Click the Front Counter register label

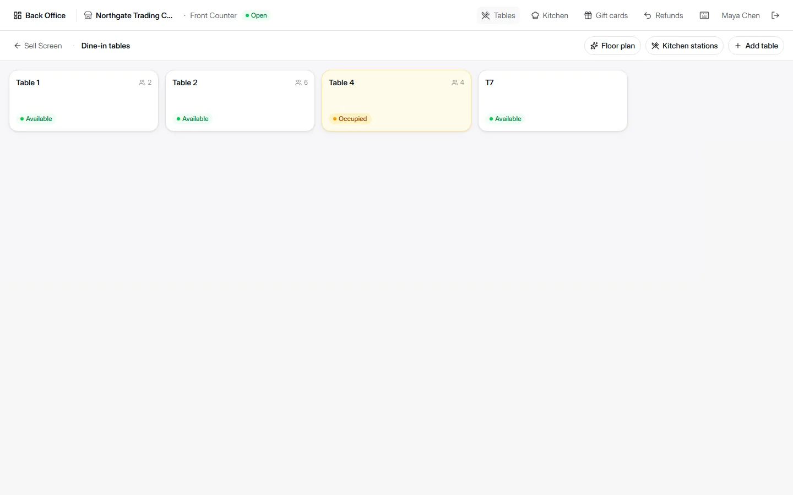coord(213,15)
